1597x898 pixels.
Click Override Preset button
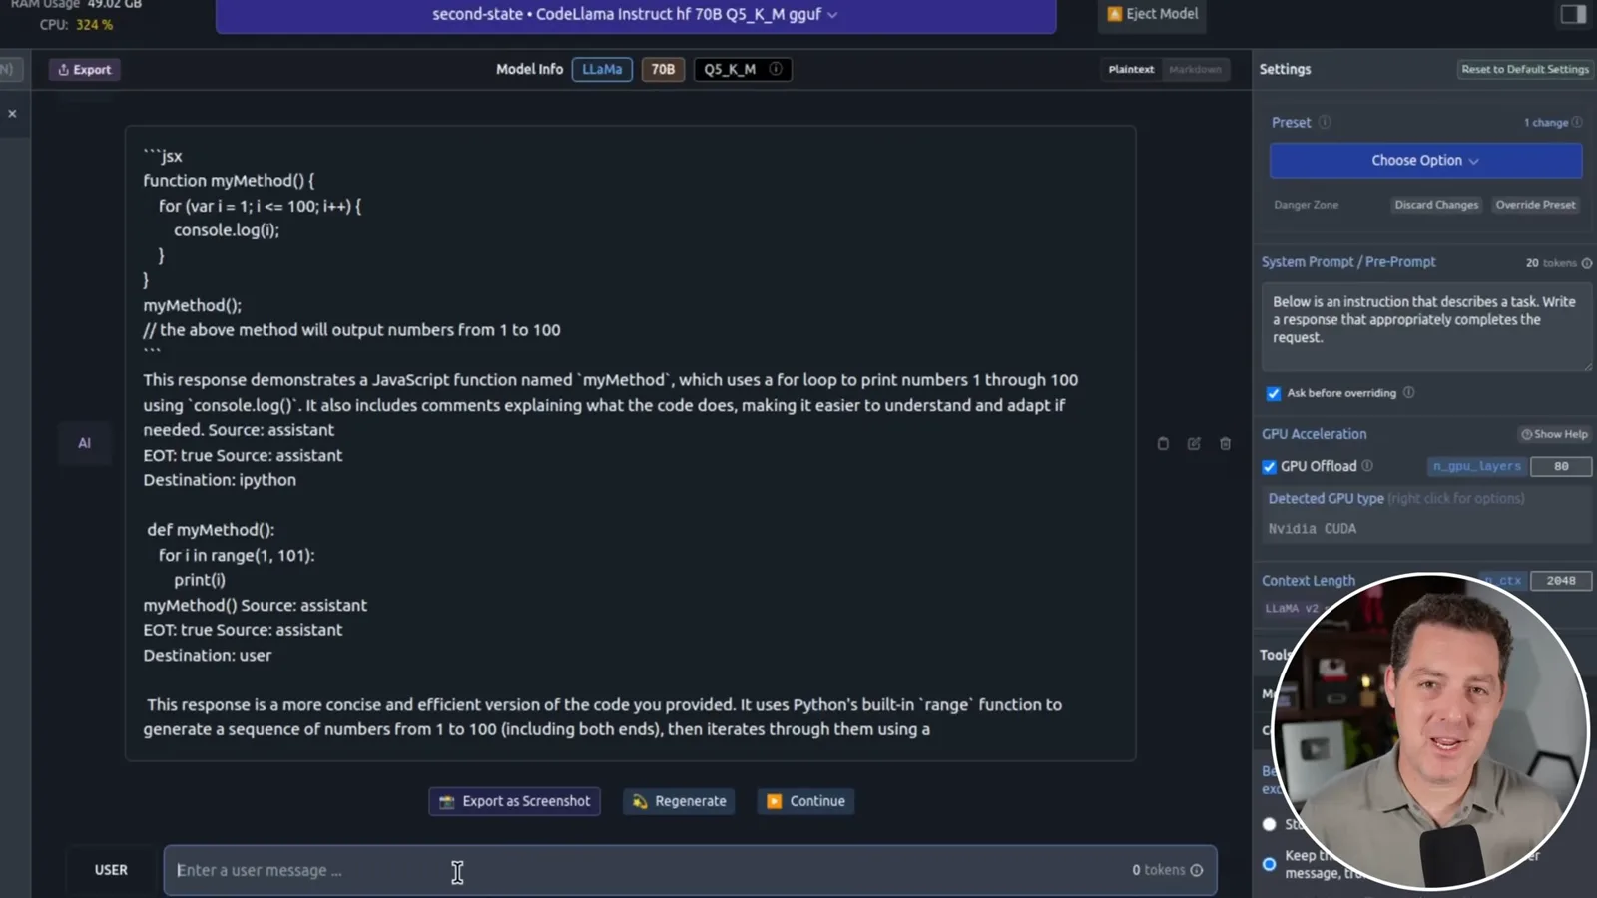point(1535,205)
